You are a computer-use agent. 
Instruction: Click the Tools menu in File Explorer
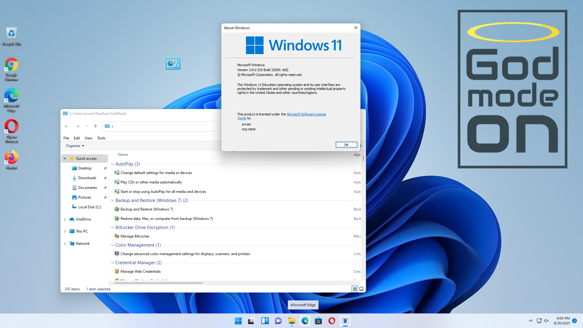(101, 138)
